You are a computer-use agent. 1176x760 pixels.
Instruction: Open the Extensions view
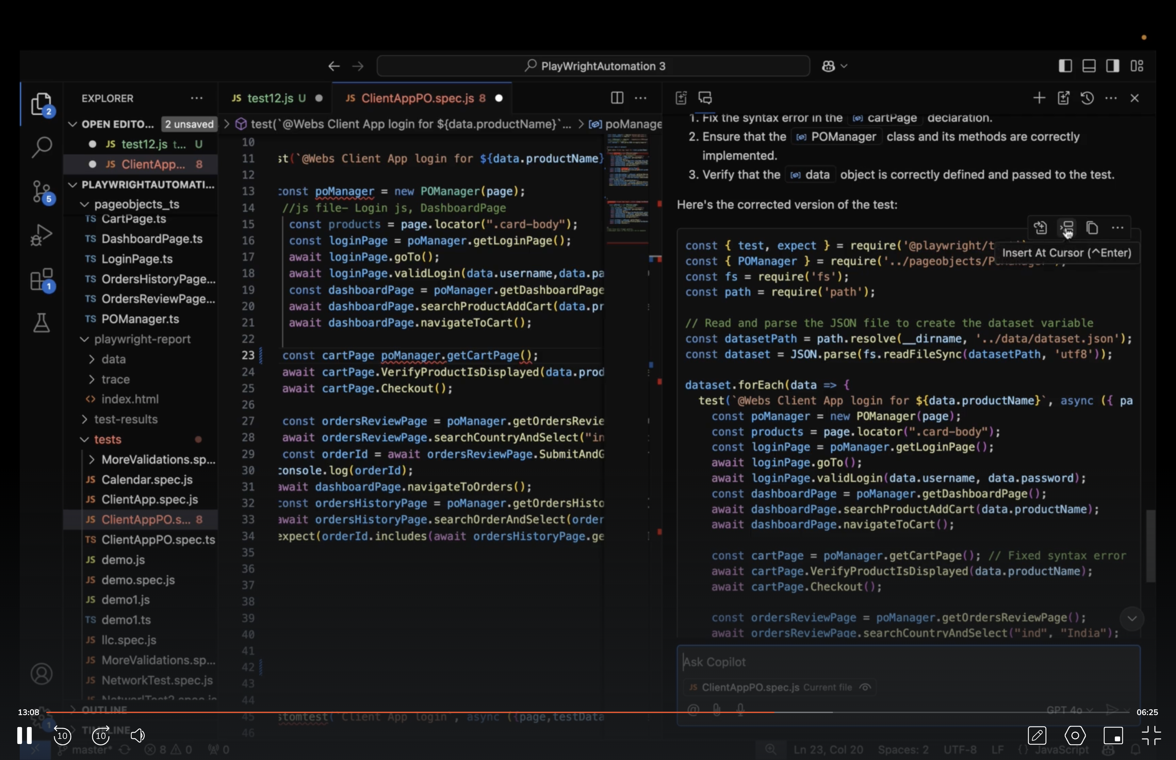[42, 279]
